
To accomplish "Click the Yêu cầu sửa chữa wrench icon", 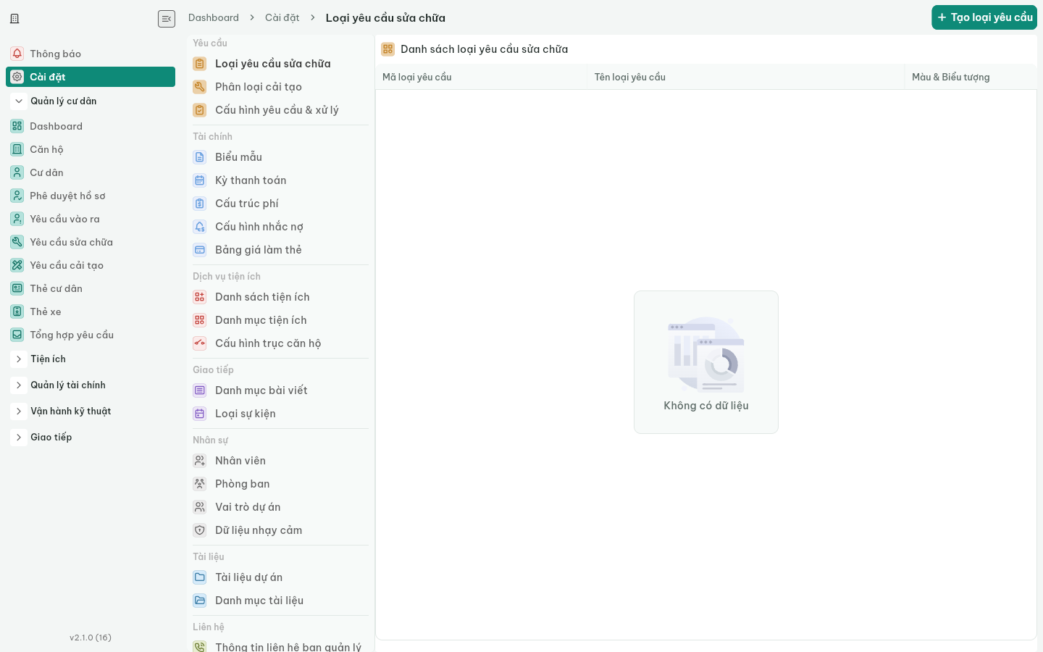I will (x=17, y=242).
